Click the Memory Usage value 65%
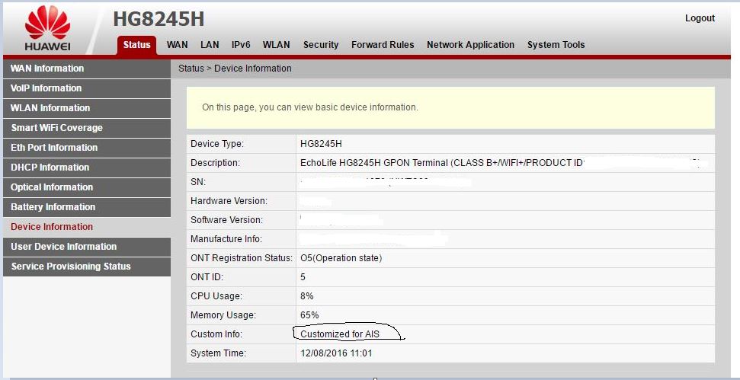Image resolution: width=740 pixels, height=380 pixels. [x=309, y=315]
